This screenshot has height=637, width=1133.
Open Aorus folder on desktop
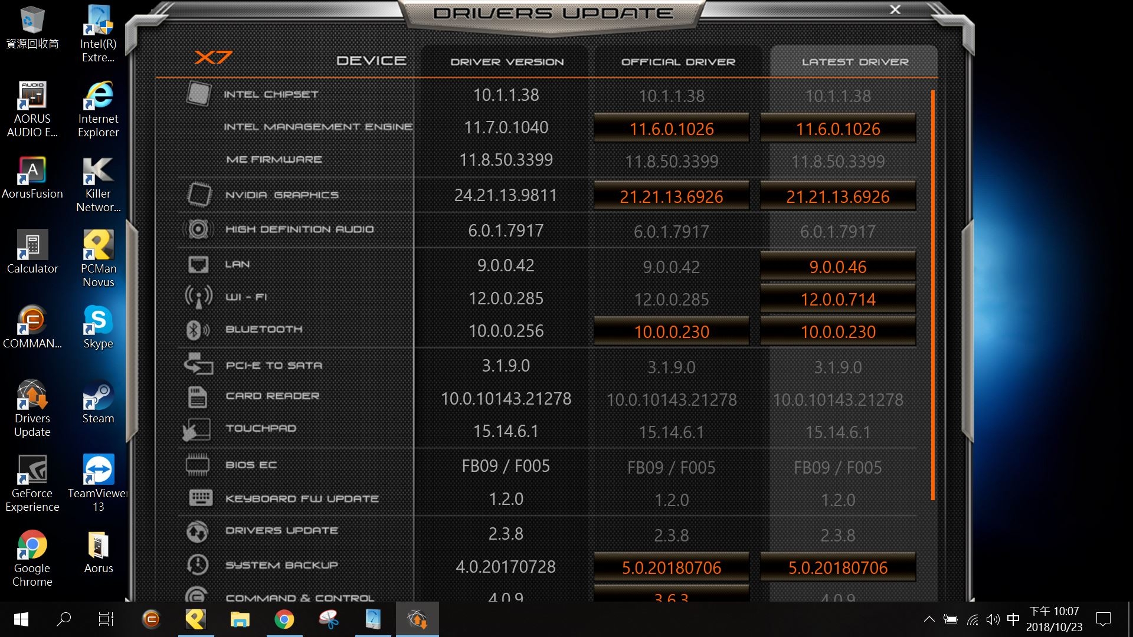(x=98, y=551)
